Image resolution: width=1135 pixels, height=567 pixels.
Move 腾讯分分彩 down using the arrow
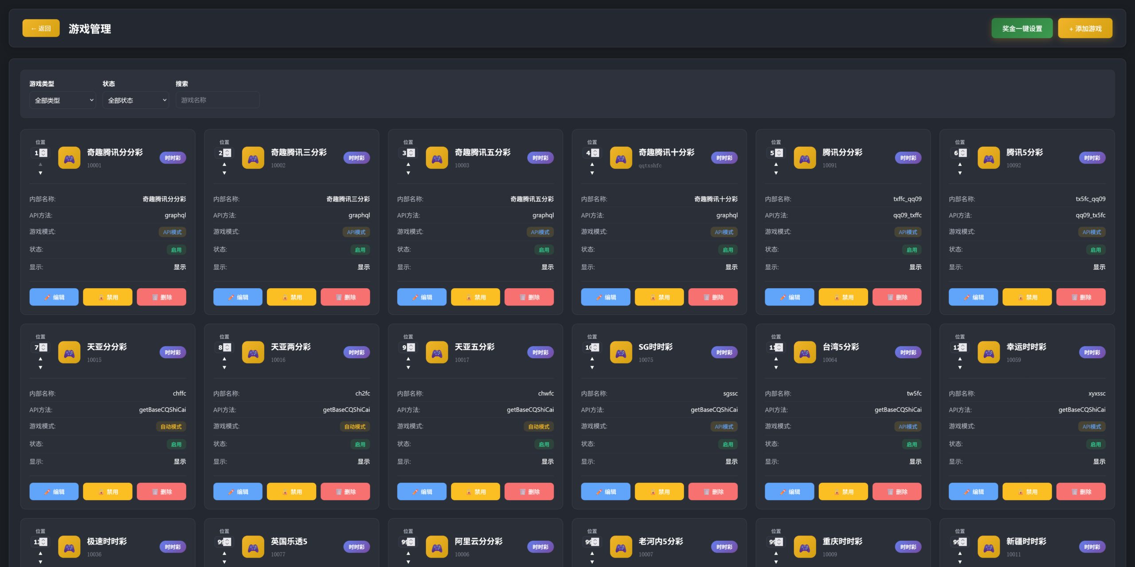click(x=776, y=173)
